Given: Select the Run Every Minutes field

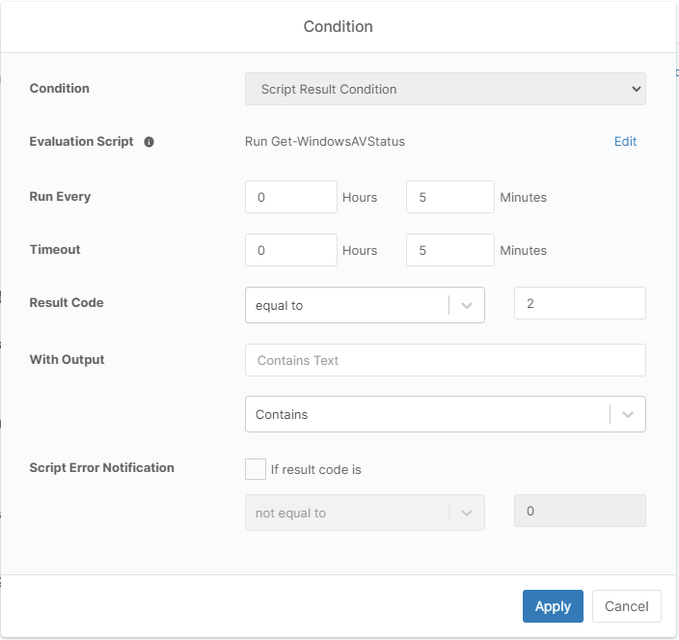Looking at the screenshot, I should pyautogui.click(x=449, y=197).
